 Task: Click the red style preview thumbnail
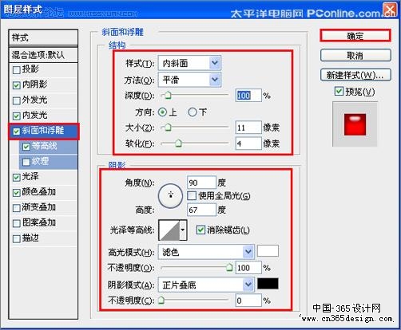click(355, 124)
